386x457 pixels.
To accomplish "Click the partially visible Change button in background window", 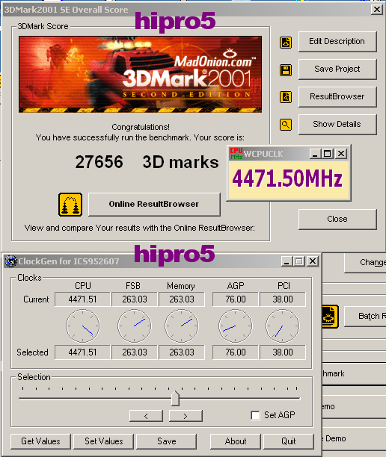I will 366,263.
